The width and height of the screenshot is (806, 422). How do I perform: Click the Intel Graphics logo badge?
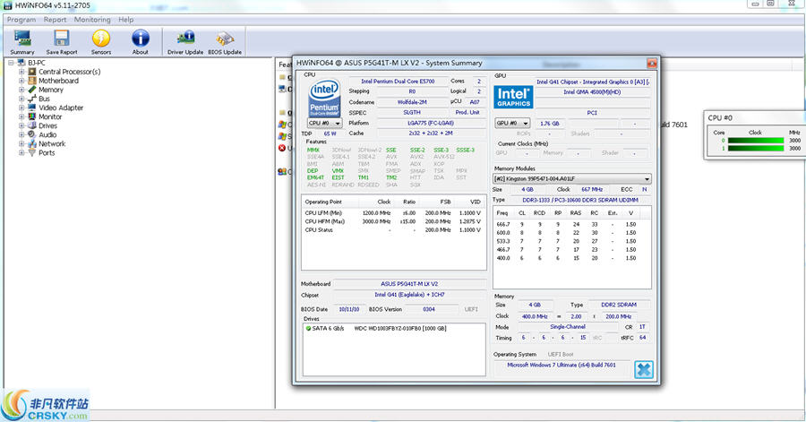[x=513, y=97]
